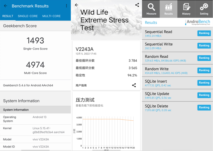Click the Kernel Linux 5.15.41 value

[48, 130]
